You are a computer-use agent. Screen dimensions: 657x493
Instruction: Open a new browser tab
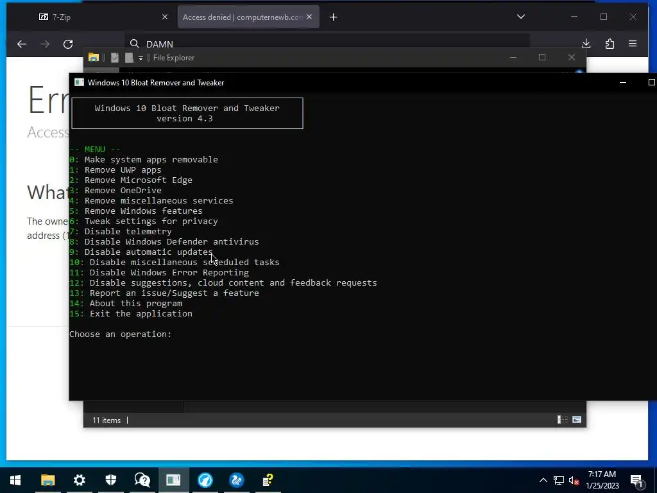pos(334,17)
